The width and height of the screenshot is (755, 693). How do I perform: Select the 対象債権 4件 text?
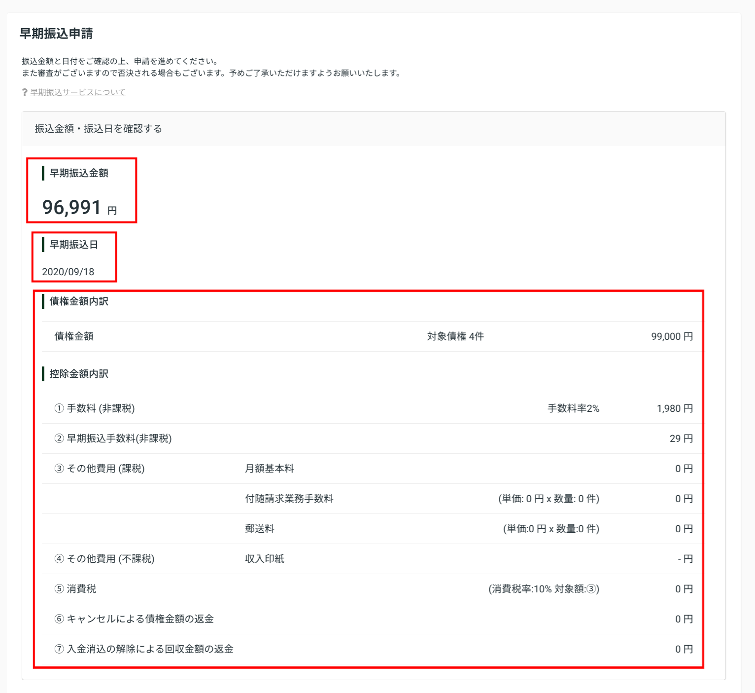point(455,336)
